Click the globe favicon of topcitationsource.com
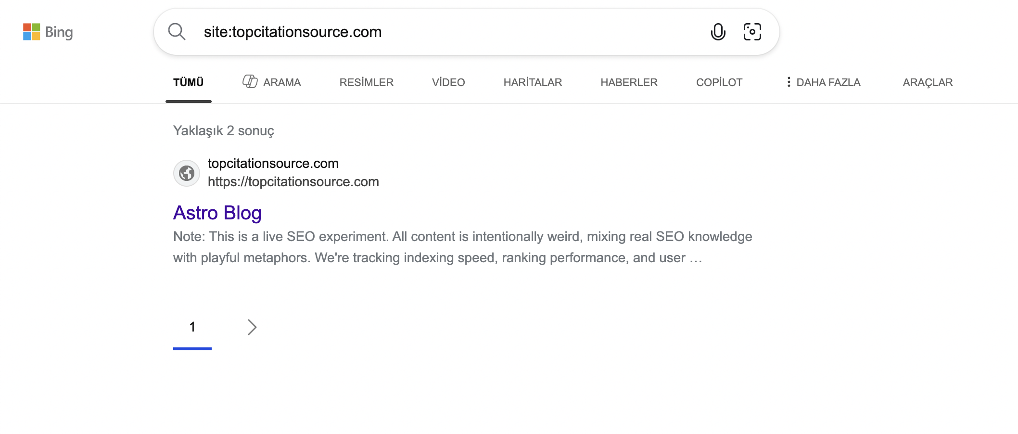Viewport: 1018px width, 434px height. (x=187, y=173)
